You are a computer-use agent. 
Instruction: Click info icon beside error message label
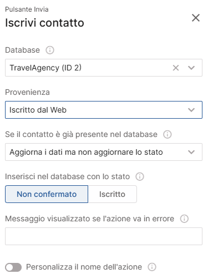[184, 219]
